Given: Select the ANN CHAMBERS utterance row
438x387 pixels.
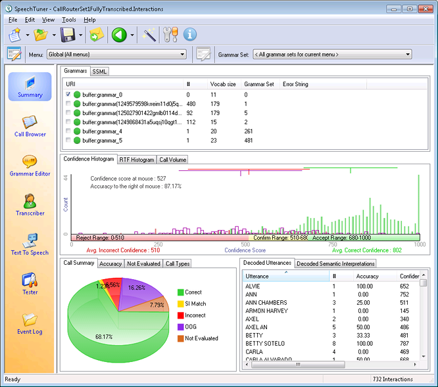Looking at the screenshot, I should tap(331, 303).
